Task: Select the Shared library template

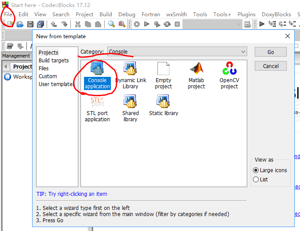Action: 131,108
